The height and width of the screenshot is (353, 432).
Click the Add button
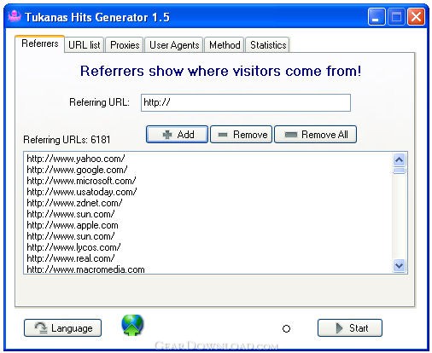coord(177,135)
